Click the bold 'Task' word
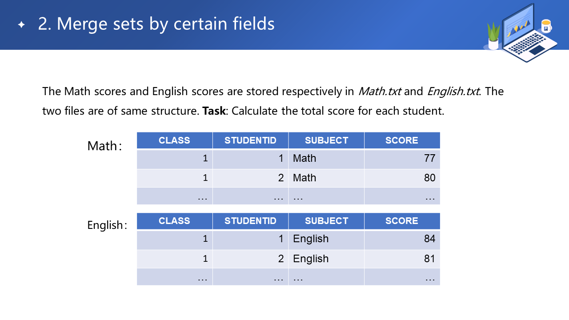This screenshot has width=569, height=320. click(x=214, y=111)
